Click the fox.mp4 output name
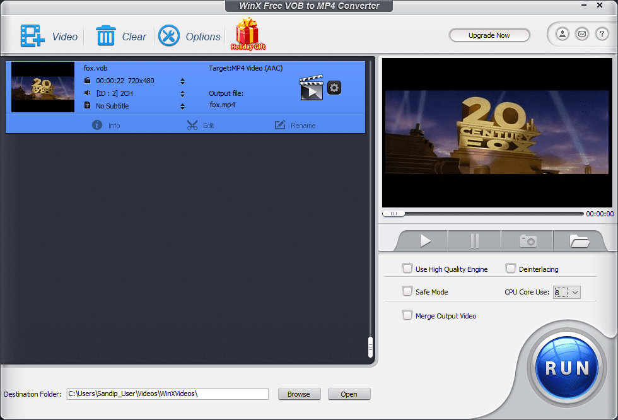 [x=222, y=105]
